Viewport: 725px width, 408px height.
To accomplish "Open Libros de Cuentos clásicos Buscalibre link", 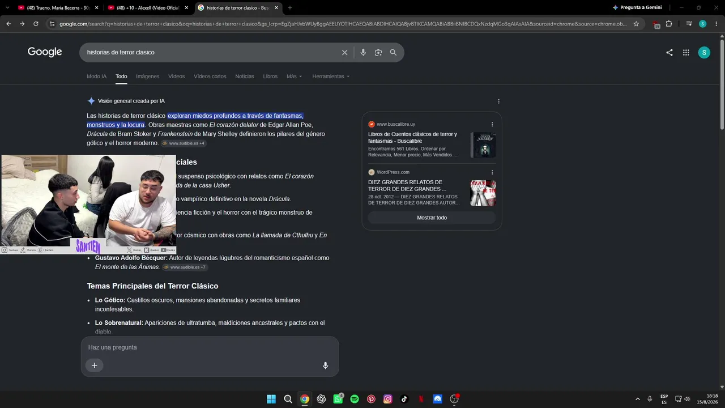I will point(412,138).
